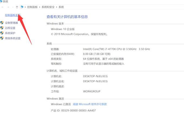Click the shield icon beside 远程设置

point(2,28)
